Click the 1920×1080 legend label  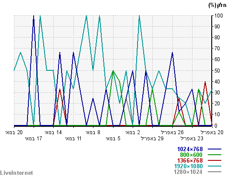click(189, 166)
